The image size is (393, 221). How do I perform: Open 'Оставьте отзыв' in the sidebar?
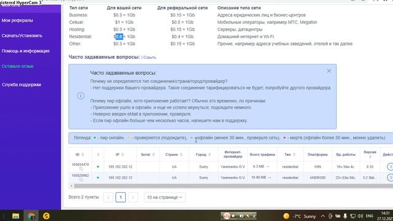(17, 66)
